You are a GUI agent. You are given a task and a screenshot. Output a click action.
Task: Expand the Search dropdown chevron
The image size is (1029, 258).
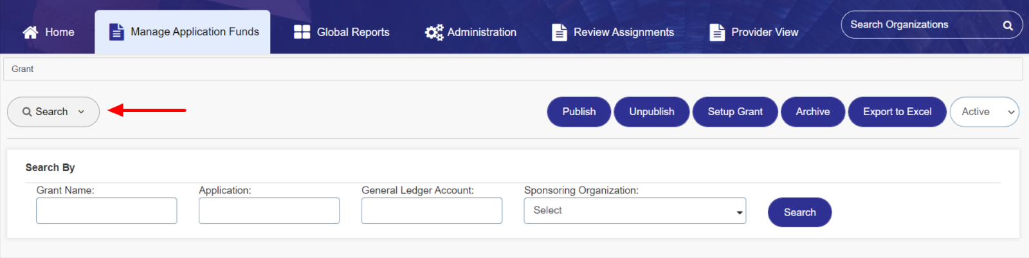pyautogui.click(x=81, y=112)
